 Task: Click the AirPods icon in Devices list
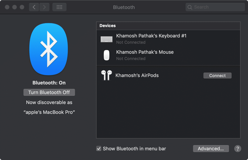click(106, 75)
